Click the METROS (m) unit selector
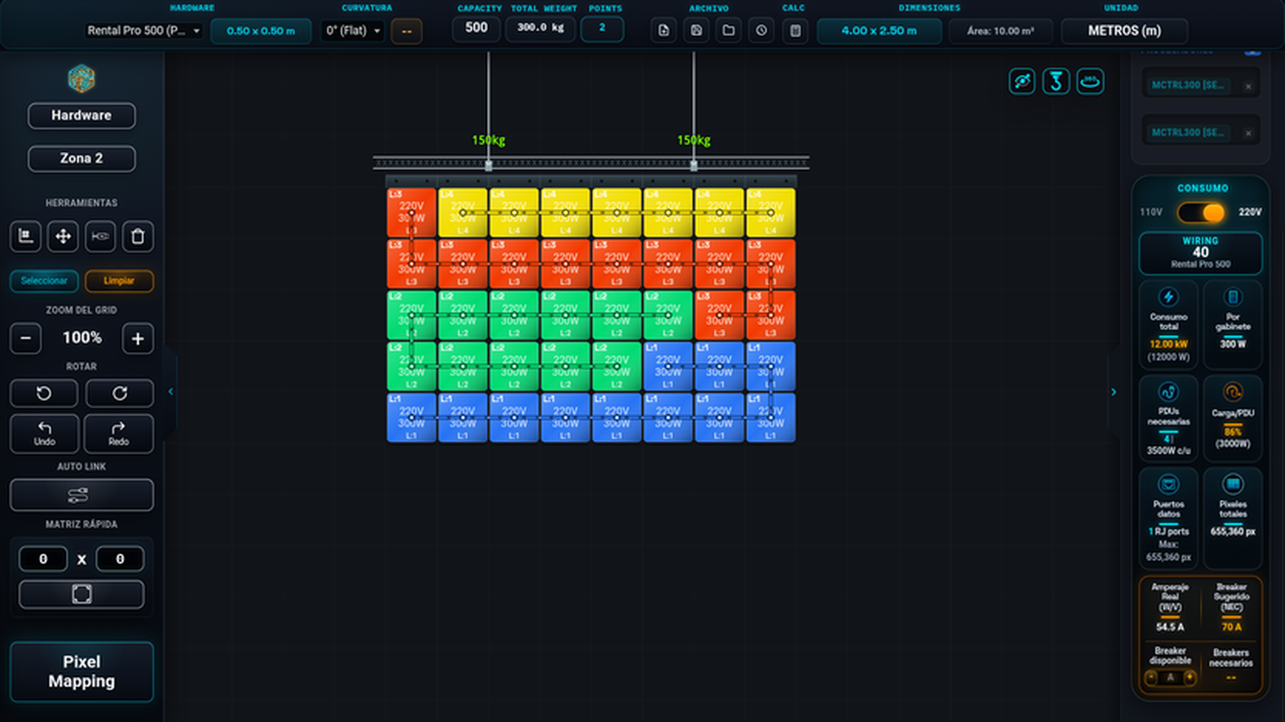 pyautogui.click(x=1124, y=31)
